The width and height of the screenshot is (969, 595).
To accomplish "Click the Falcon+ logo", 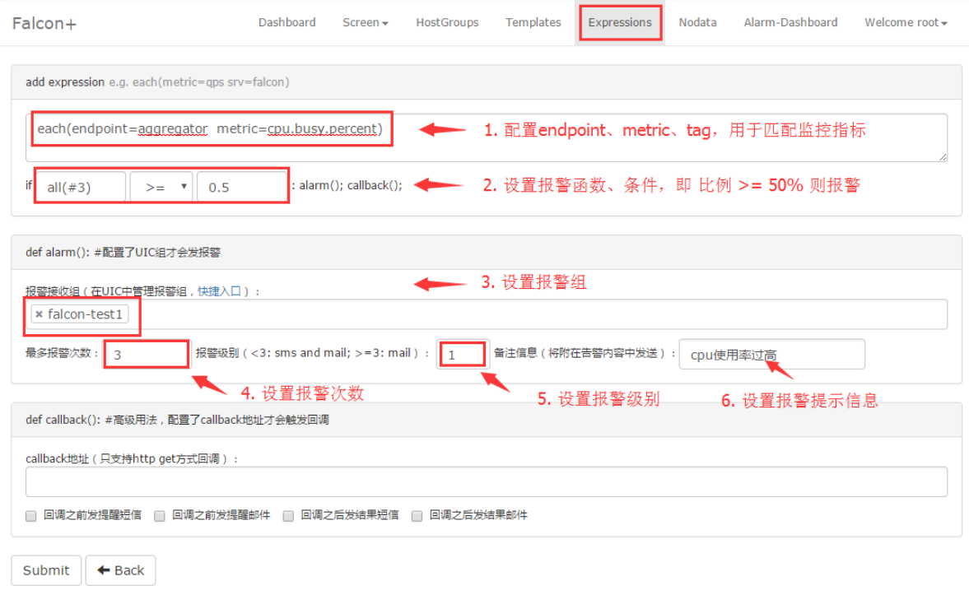I will coord(43,22).
